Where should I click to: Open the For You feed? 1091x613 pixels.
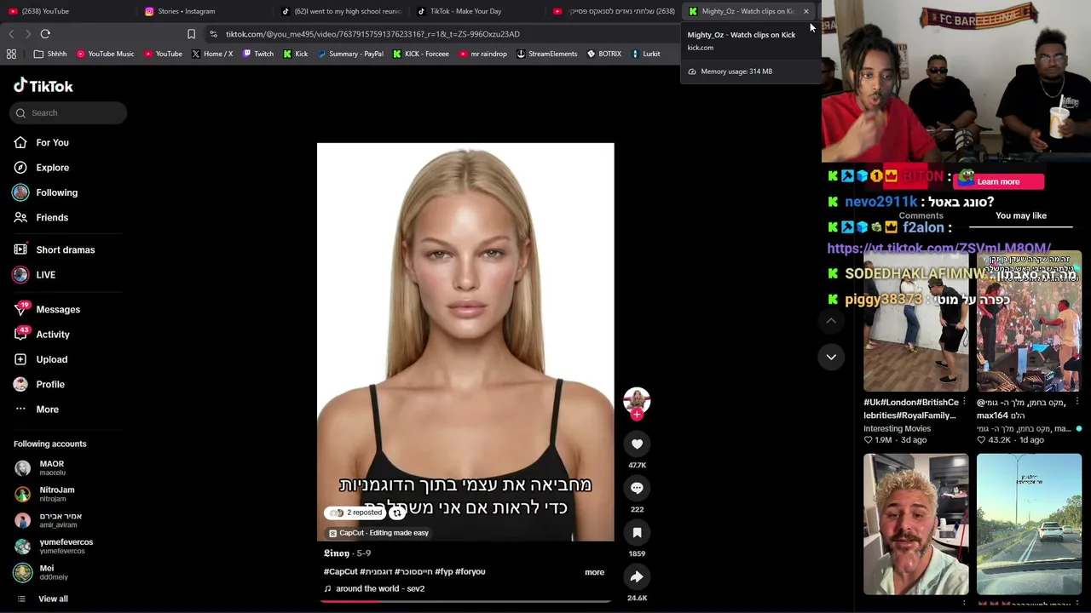53,142
